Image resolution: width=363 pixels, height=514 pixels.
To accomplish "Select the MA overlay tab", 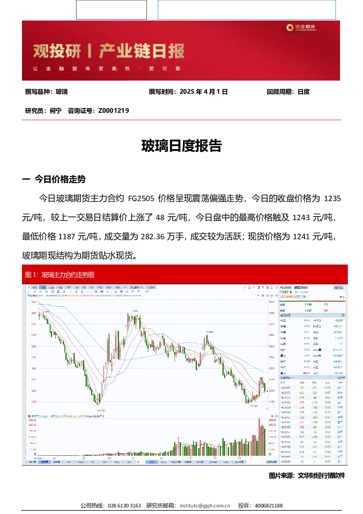I will 152,462.
